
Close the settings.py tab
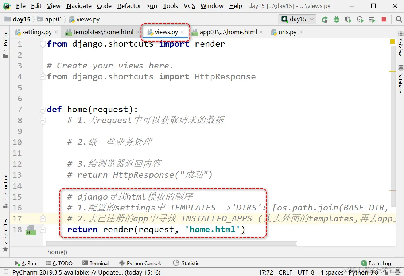tap(56, 32)
